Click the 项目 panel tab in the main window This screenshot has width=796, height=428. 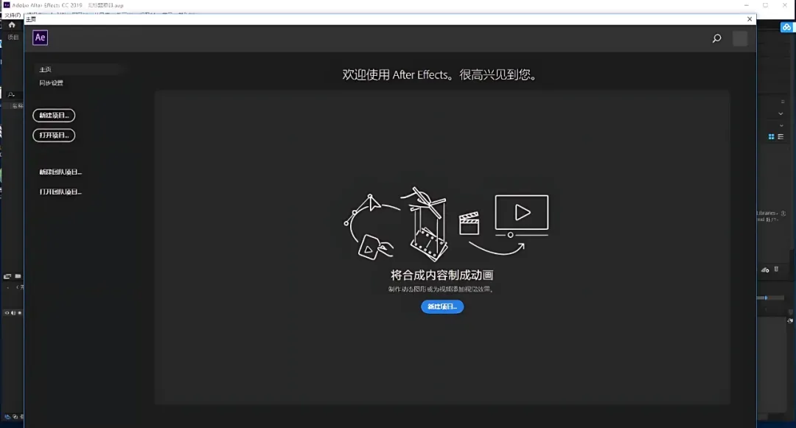point(13,37)
